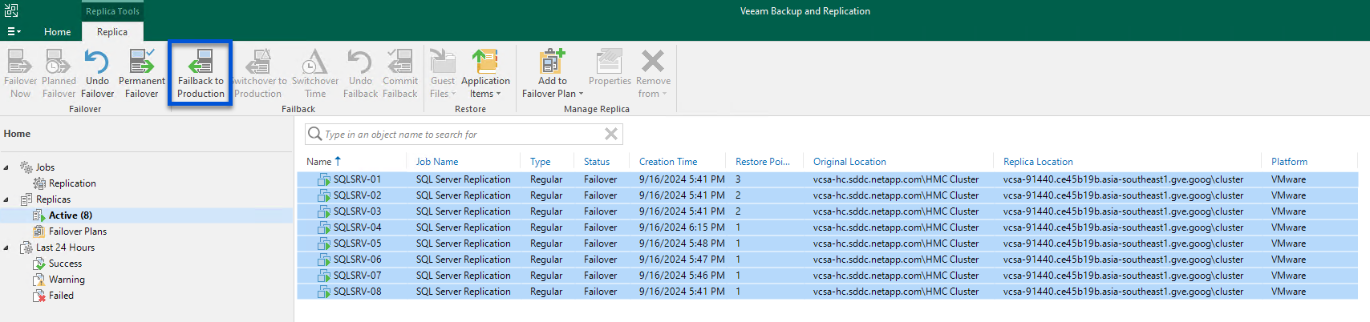Select the SQLSRV-04 replica row
The height and width of the screenshot is (322, 1370).
[357, 227]
